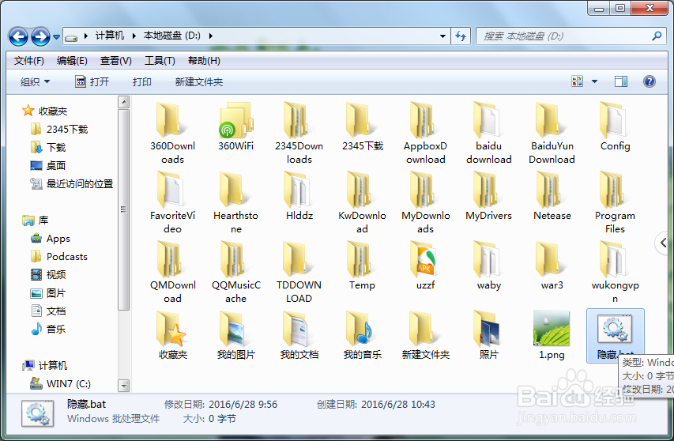Open the 文件(F) menu
The image size is (674, 441).
click(x=28, y=61)
